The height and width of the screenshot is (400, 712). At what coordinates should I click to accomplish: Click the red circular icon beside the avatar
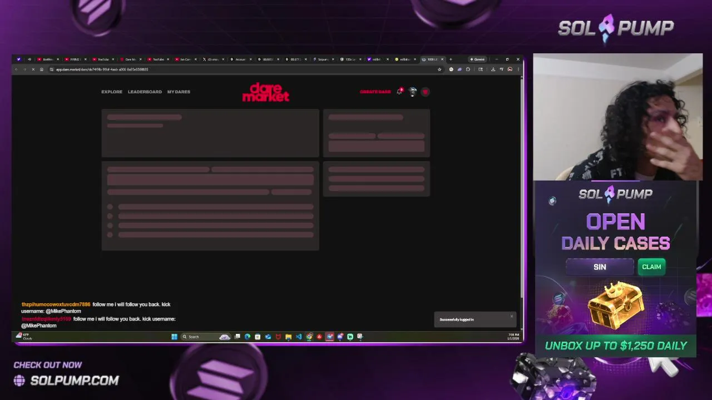point(425,92)
